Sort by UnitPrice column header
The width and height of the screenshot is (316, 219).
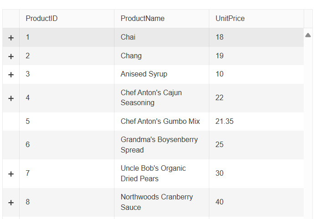[230, 19]
